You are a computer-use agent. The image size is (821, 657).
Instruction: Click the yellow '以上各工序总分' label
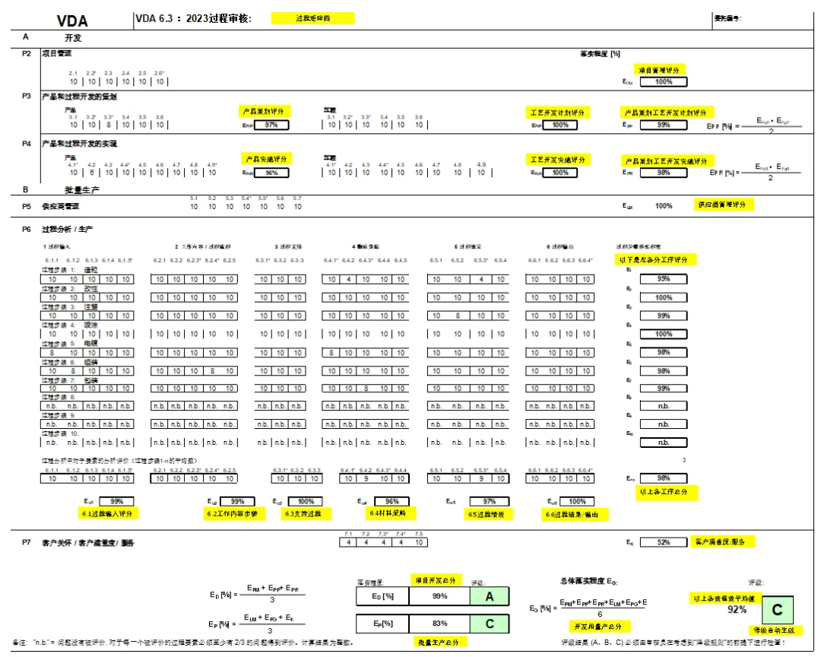667,492
